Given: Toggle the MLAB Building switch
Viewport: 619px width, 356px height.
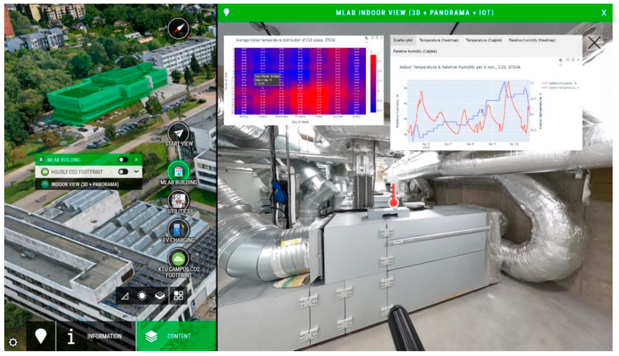Looking at the screenshot, I should tap(123, 160).
